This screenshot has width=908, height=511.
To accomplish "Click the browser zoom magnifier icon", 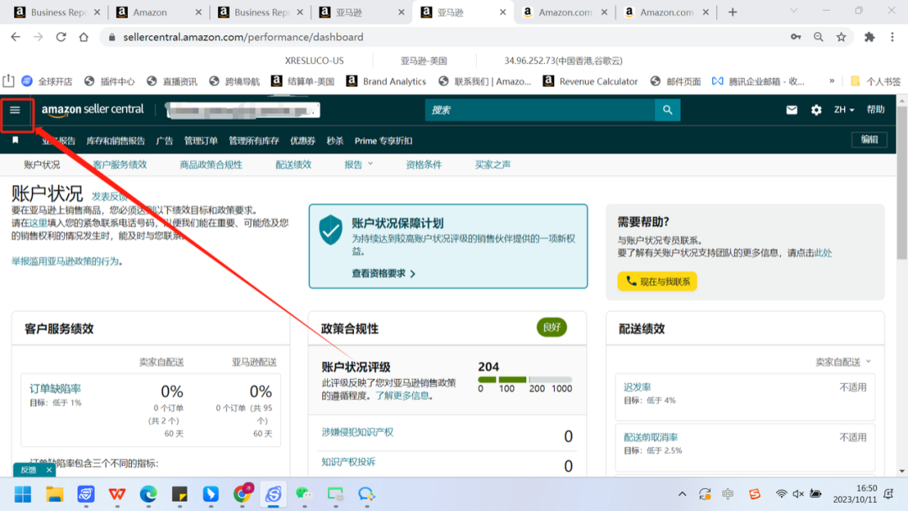I will click(x=818, y=37).
